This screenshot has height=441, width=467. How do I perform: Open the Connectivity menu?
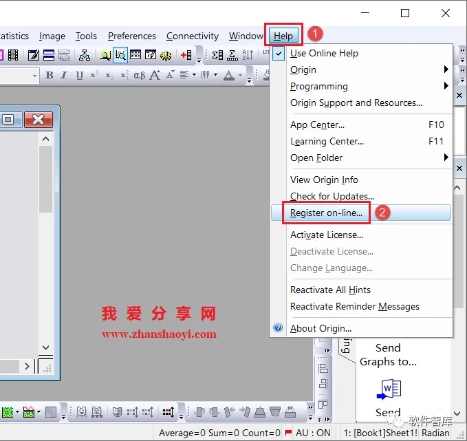click(x=193, y=36)
